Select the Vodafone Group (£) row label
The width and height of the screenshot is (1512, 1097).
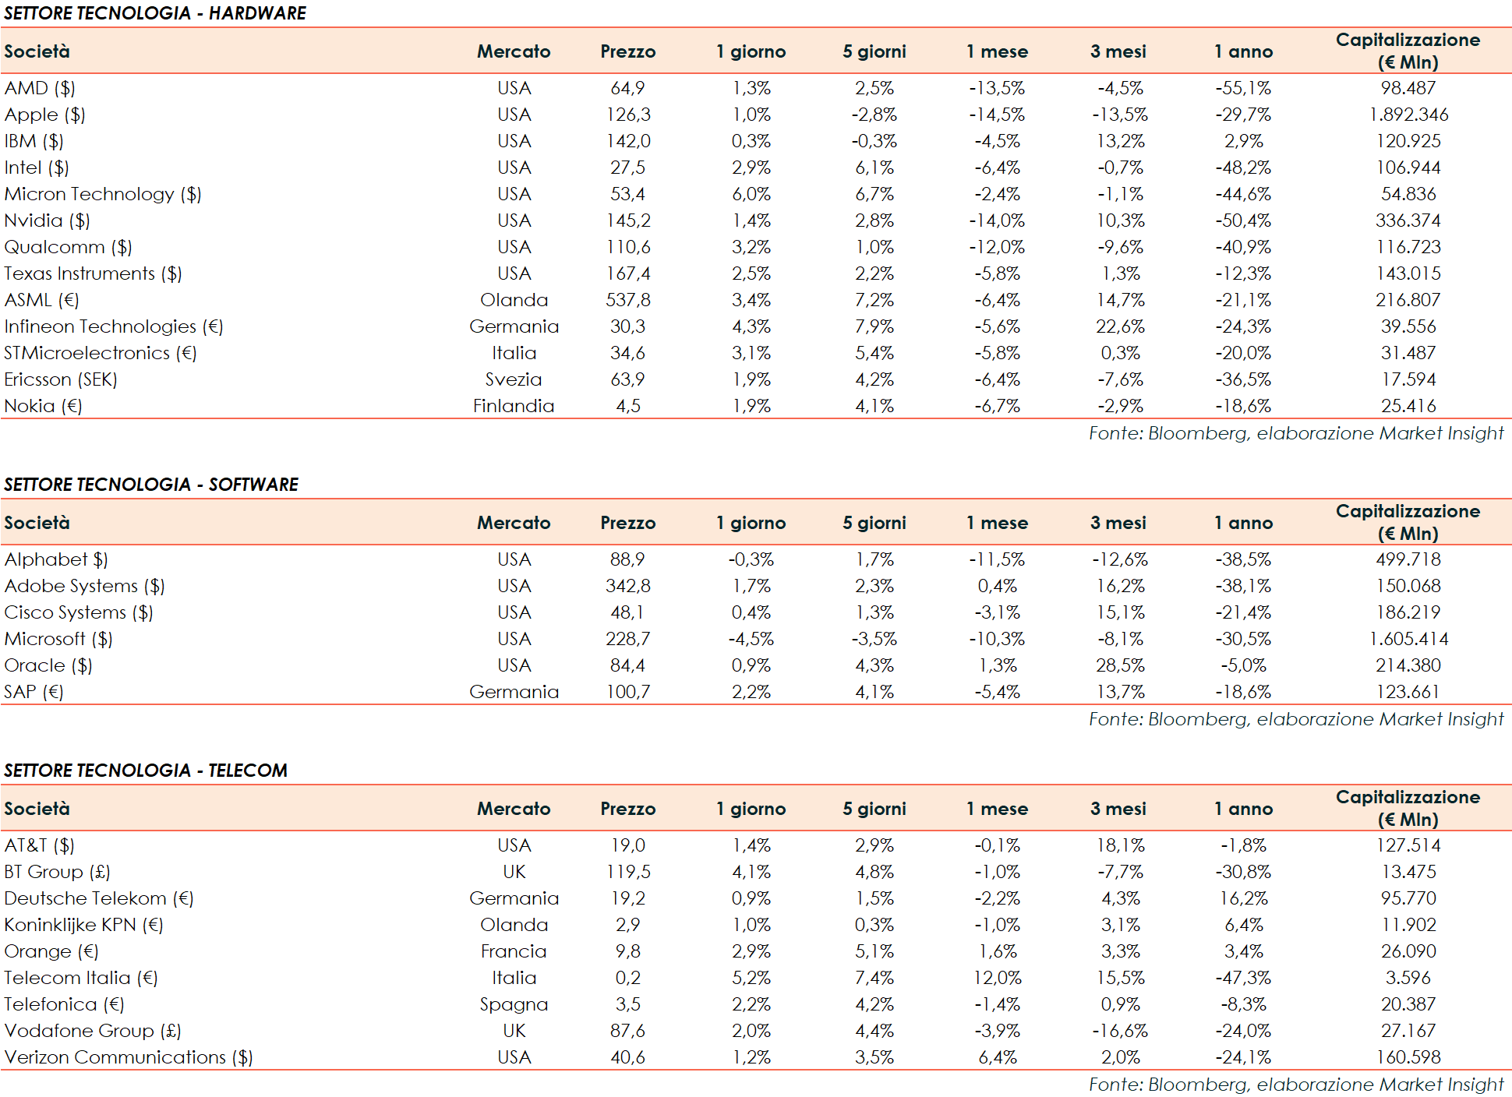93,1031
